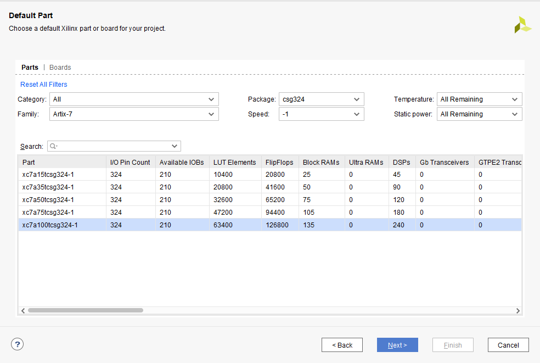The image size is (540, 363).
Task: Click the search magnifier icon
Action: 54,146
